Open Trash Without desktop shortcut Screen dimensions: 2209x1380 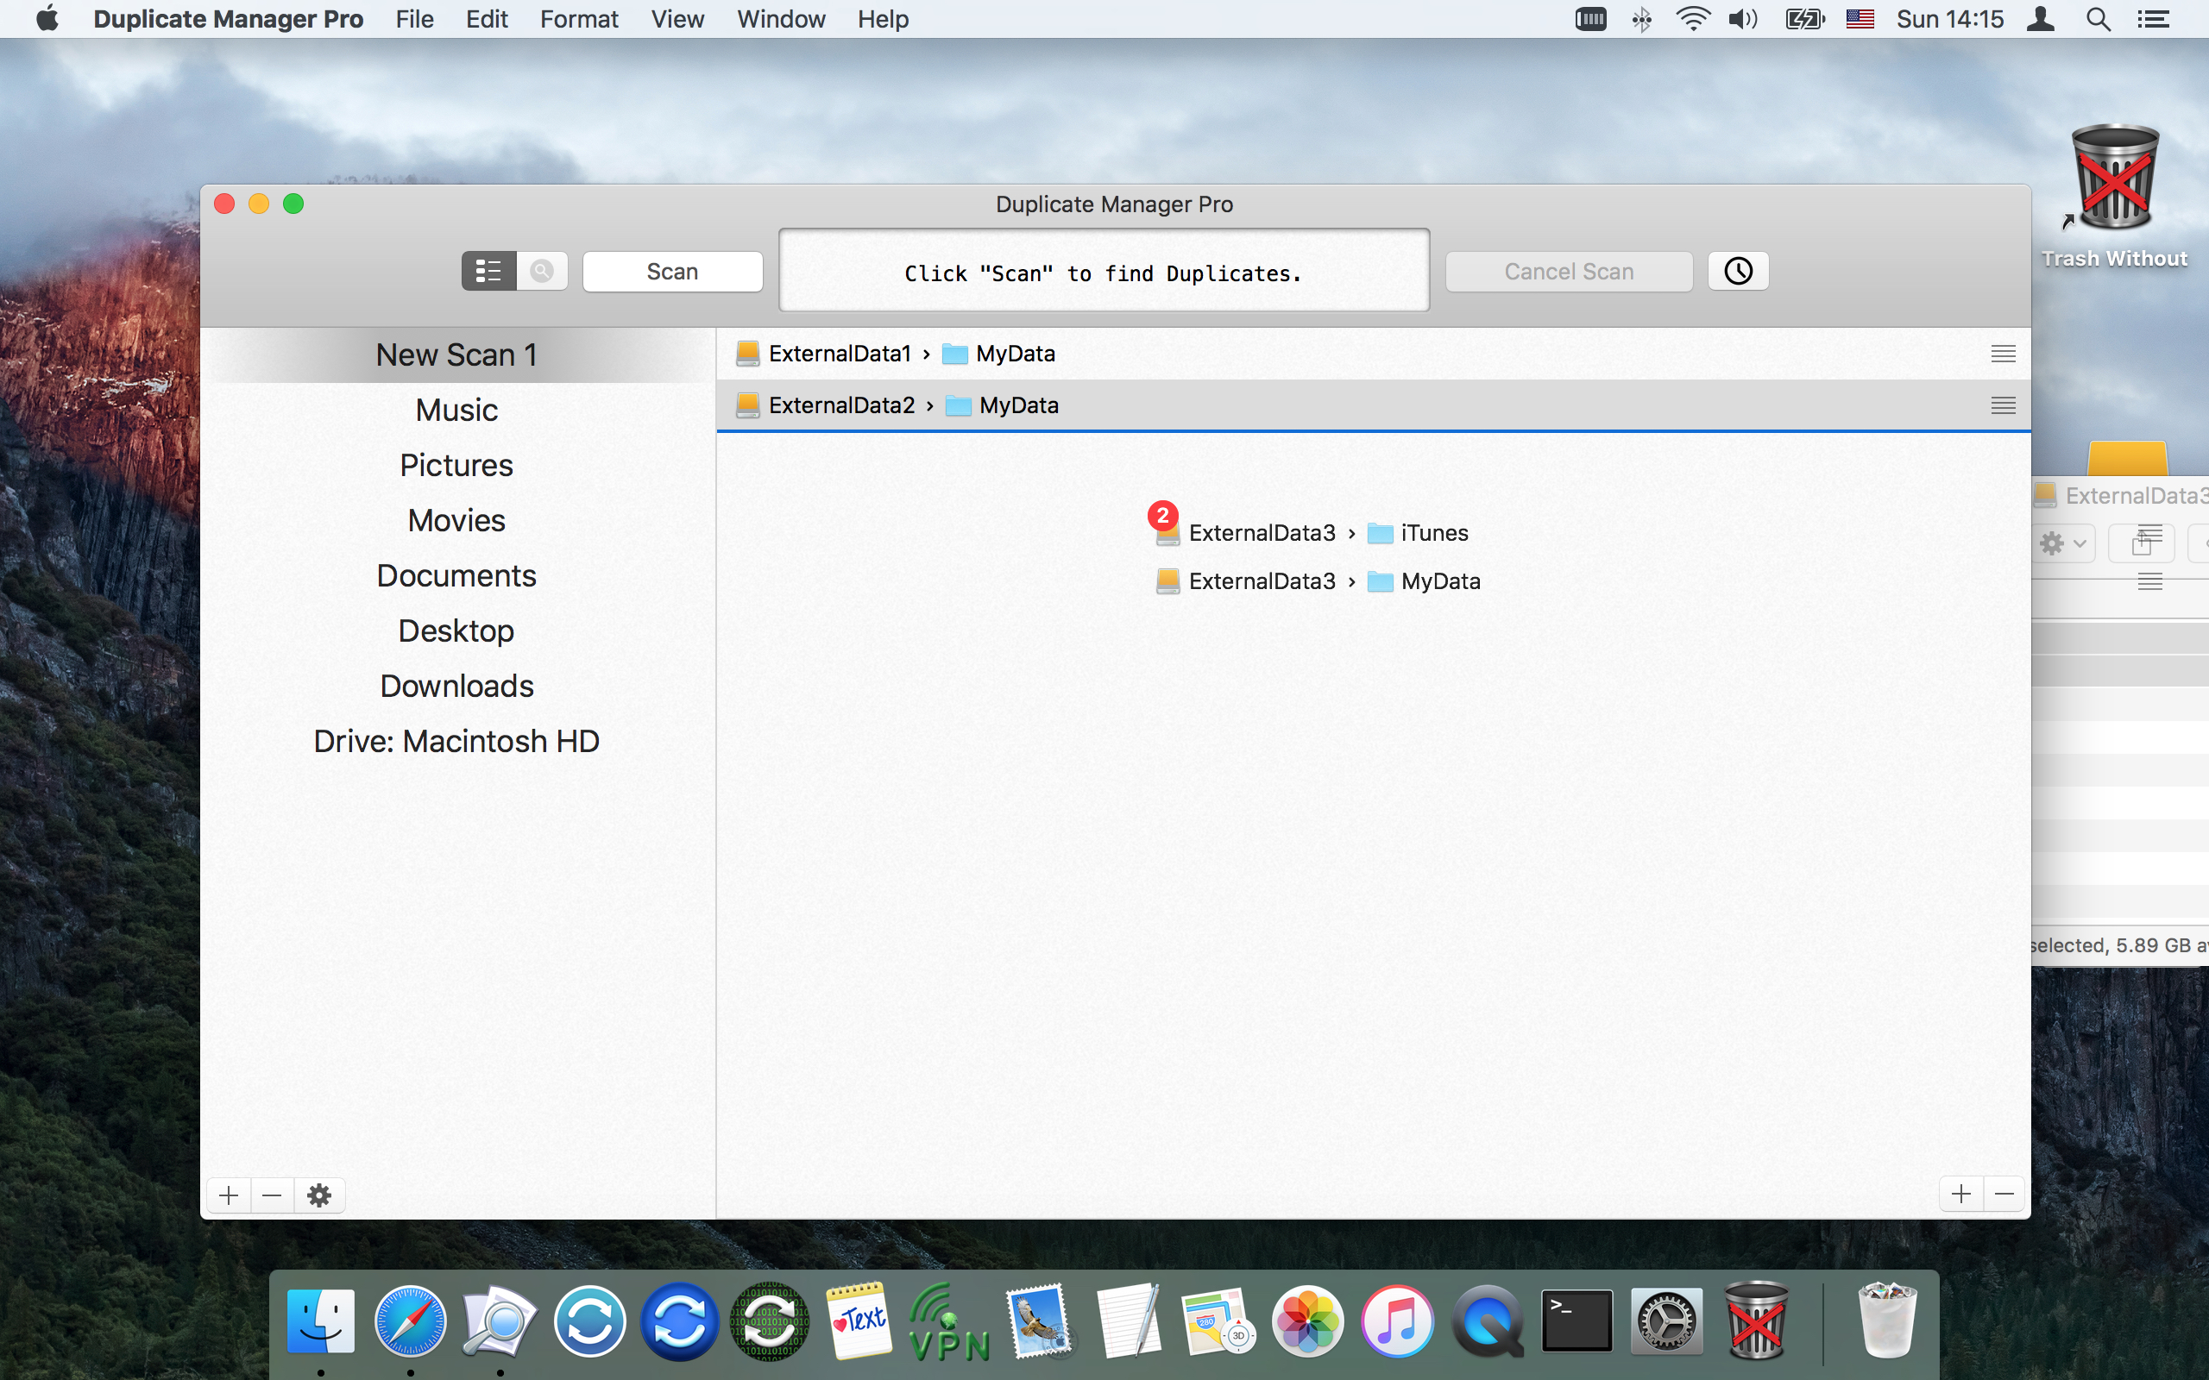coord(2114,197)
